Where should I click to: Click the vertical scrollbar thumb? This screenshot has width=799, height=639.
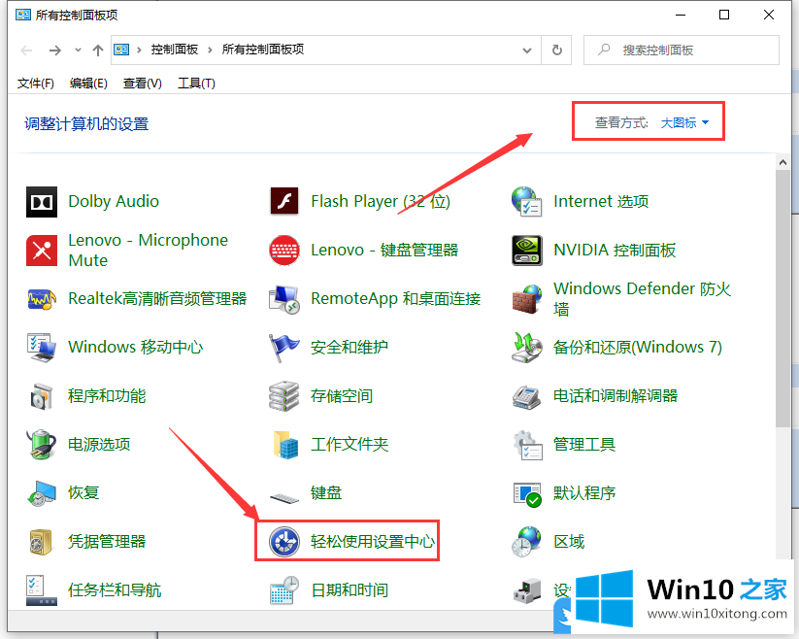[x=783, y=298]
